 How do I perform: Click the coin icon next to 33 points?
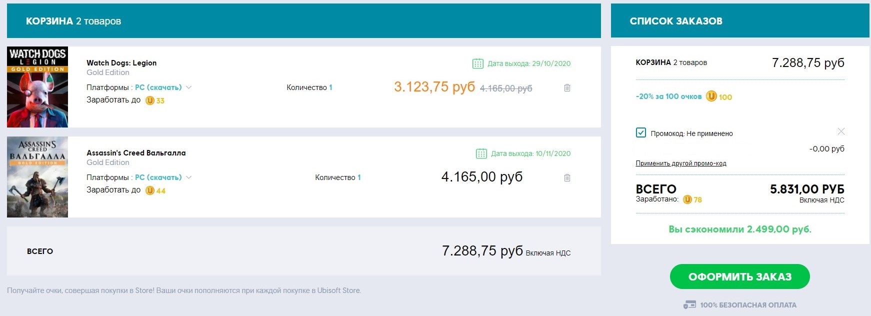point(149,100)
